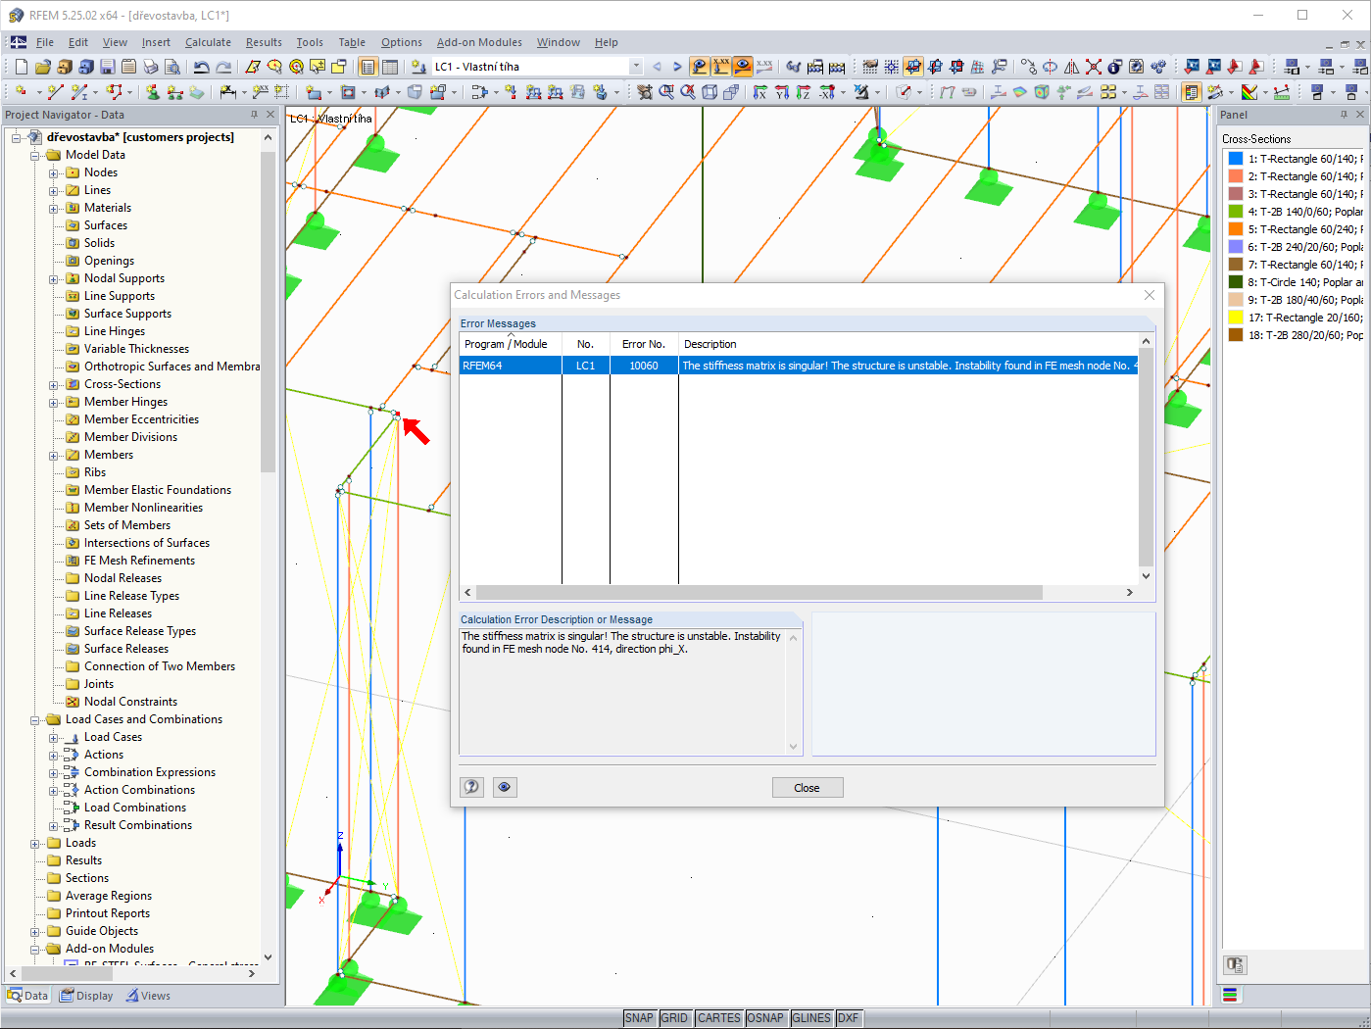This screenshot has width=1371, height=1029.
Task: Click the help icon in error dialog
Action: tap(472, 787)
